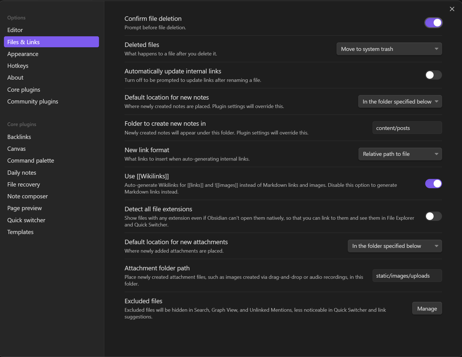Click the Manage button for excluded files
462x357 pixels.
tap(427, 308)
